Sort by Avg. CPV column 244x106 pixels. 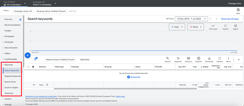click(182, 67)
